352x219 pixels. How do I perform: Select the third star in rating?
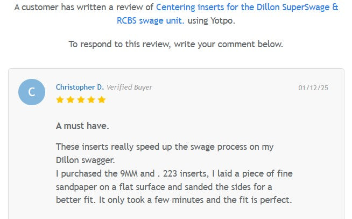click(x=81, y=99)
